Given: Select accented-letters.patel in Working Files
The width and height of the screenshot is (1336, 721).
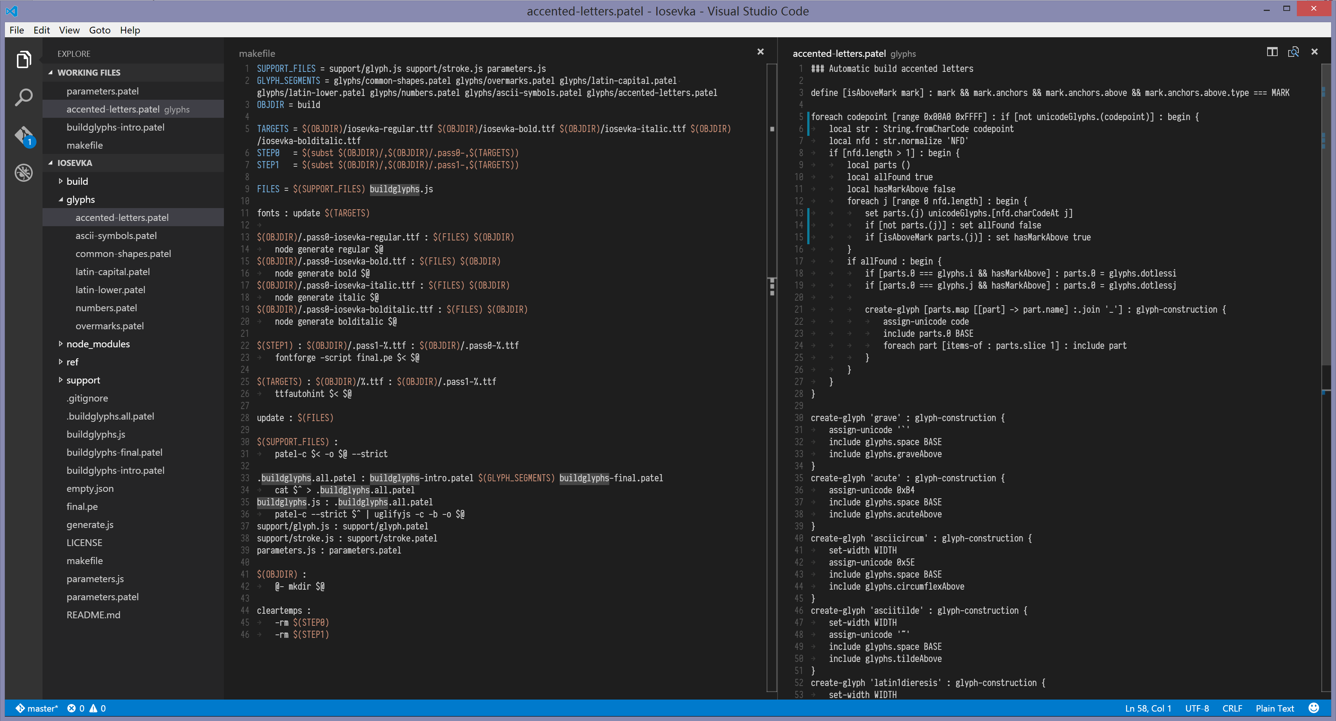Looking at the screenshot, I should (133, 109).
